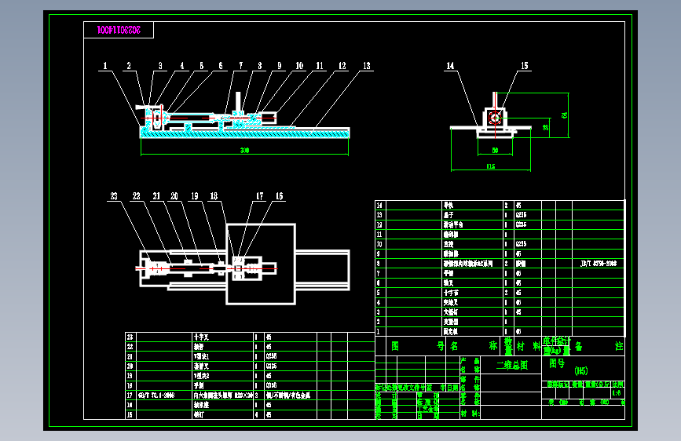Click callout number 1 in top view
The image size is (681, 441).
104,66
